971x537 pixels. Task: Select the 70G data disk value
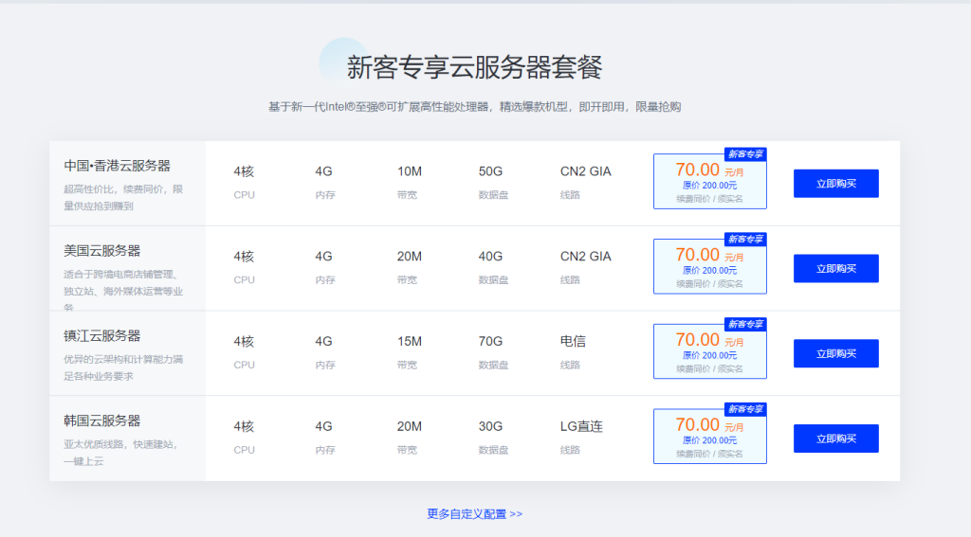[490, 341]
